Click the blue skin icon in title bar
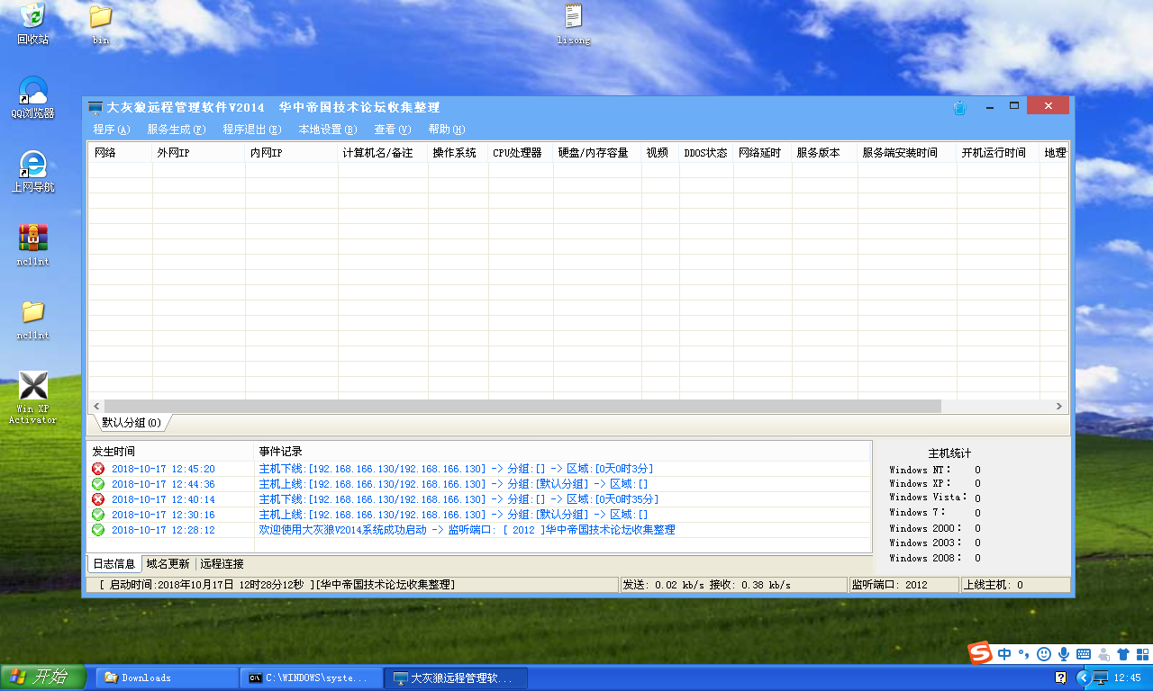The width and height of the screenshot is (1153, 691). (960, 107)
